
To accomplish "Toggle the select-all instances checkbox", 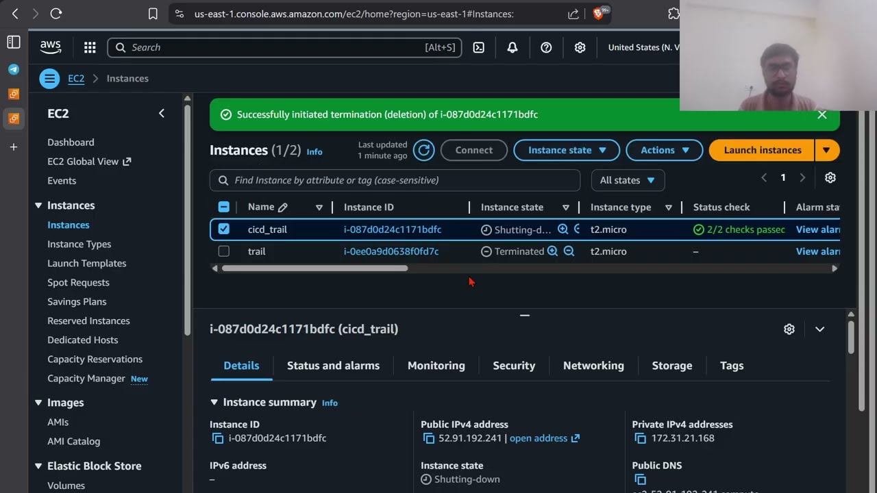I will 223,207.
